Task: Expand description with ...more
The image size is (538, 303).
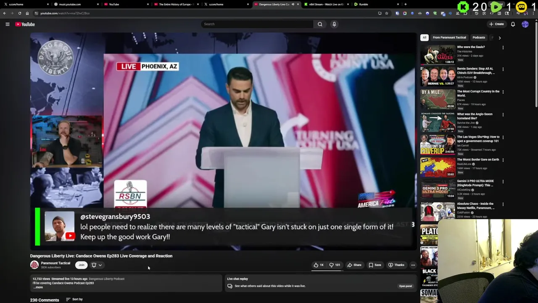Action: [38, 287]
